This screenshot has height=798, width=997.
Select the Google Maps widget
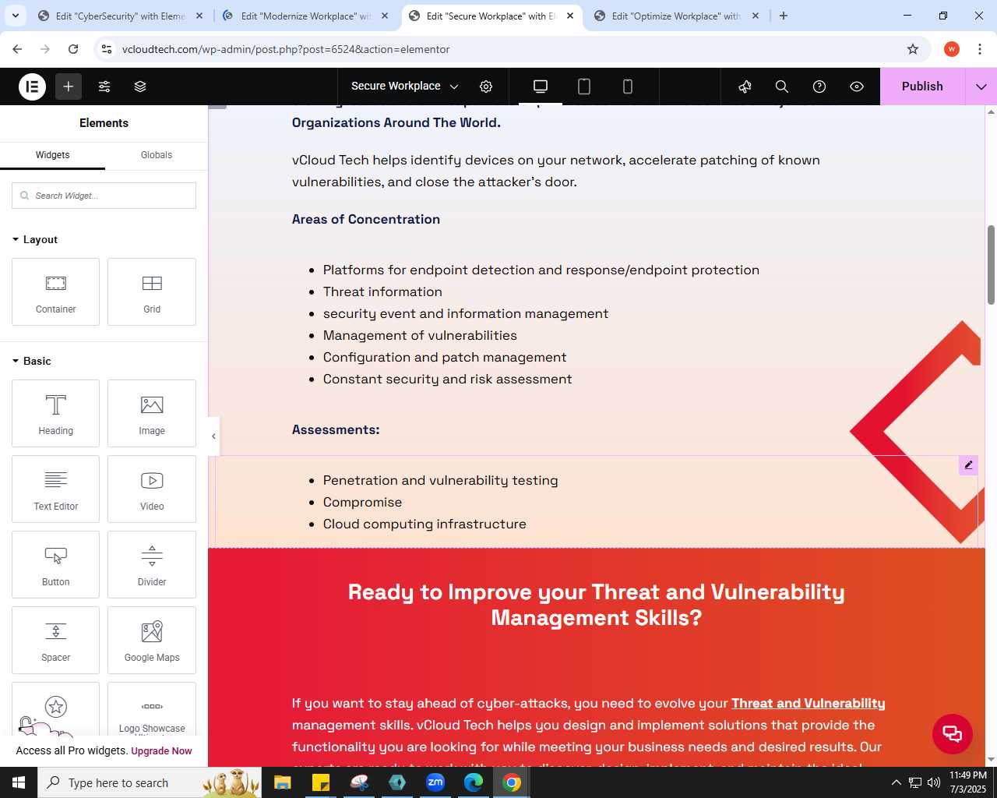[x=152, y=640]
